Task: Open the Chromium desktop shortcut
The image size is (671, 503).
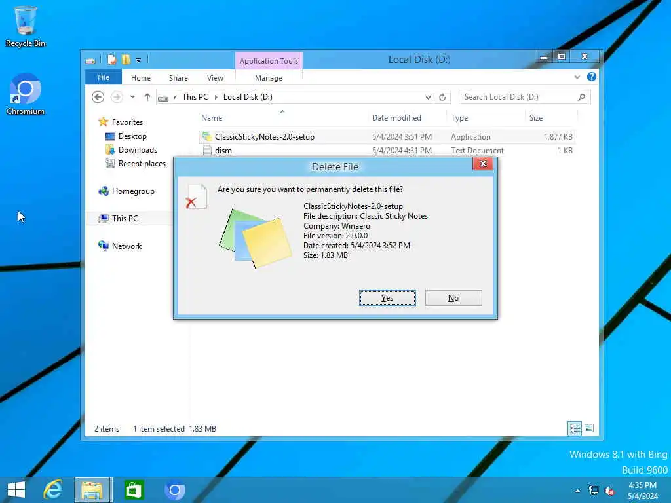Action: pyautogui.click(x=26, y=94)
